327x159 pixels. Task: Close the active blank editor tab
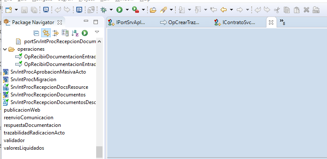click(x=271, y=22)
